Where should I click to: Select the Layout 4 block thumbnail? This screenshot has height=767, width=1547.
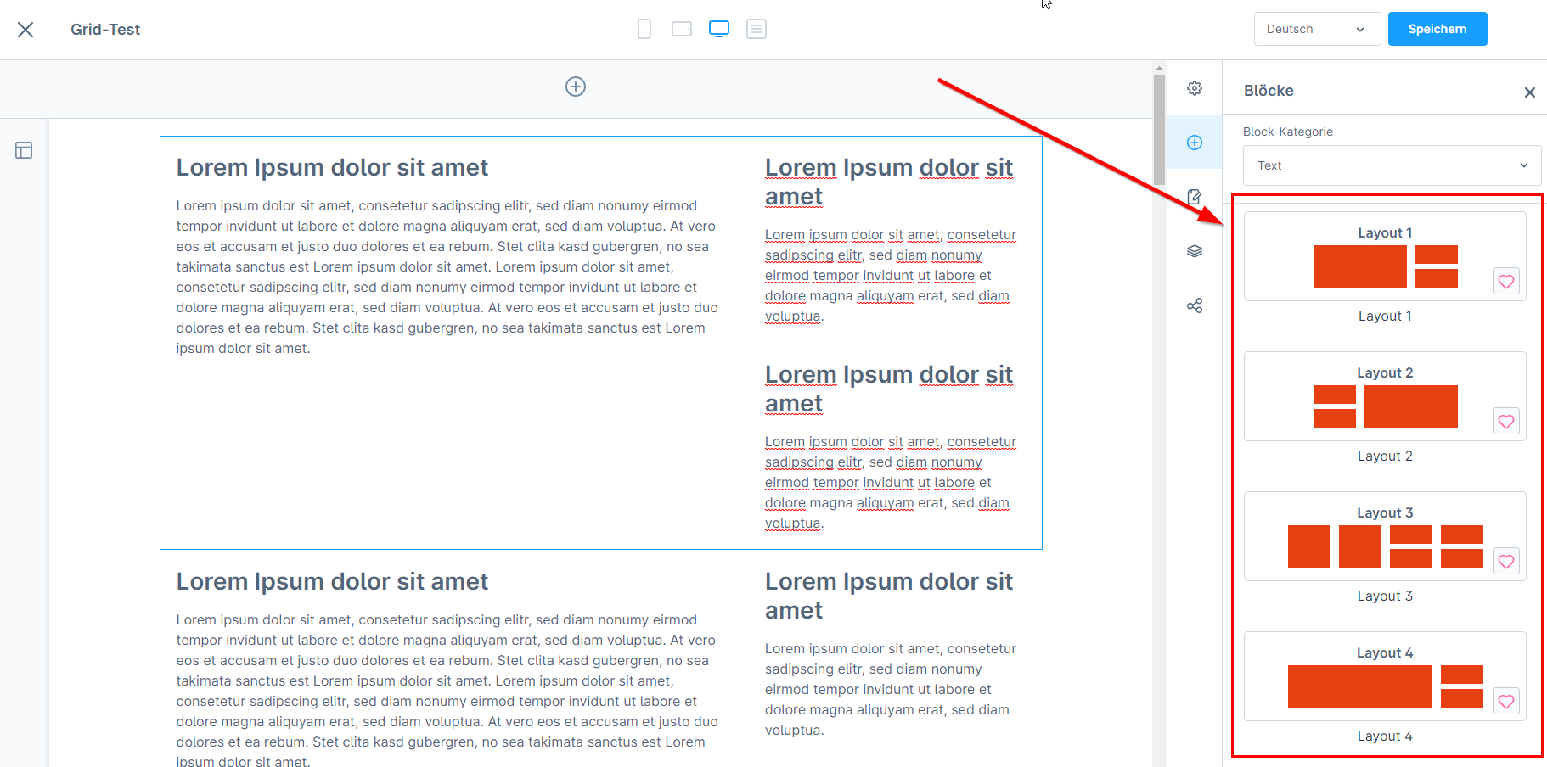[1385, 676]
